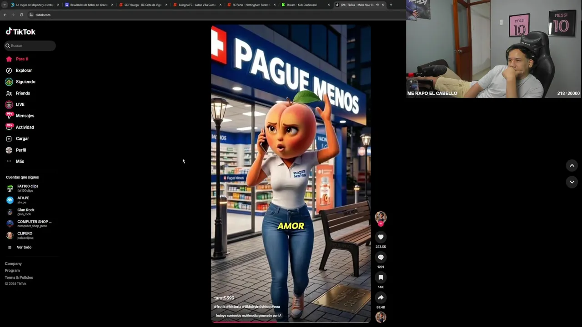The height and width of the screenshot is (327, 582).
Task: Open a new browser tab
Action: [x=391, y=5]
